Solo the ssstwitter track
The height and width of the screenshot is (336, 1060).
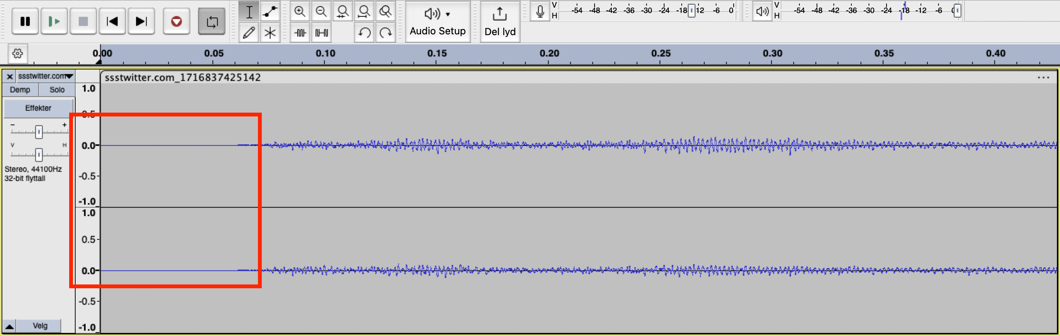tap(57, 90)
